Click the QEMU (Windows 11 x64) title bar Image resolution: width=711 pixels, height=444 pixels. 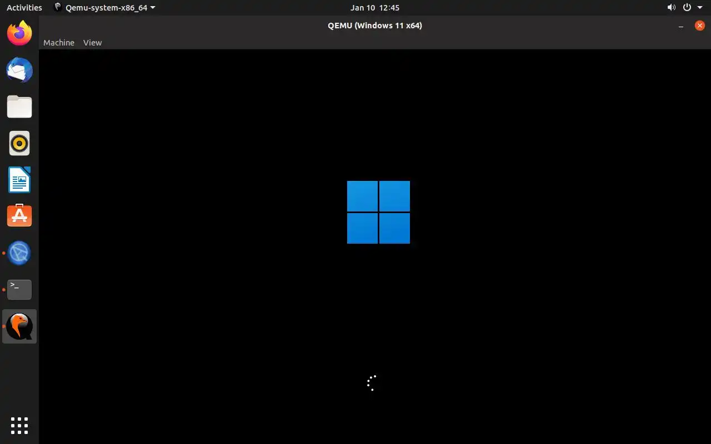point(375,26)
